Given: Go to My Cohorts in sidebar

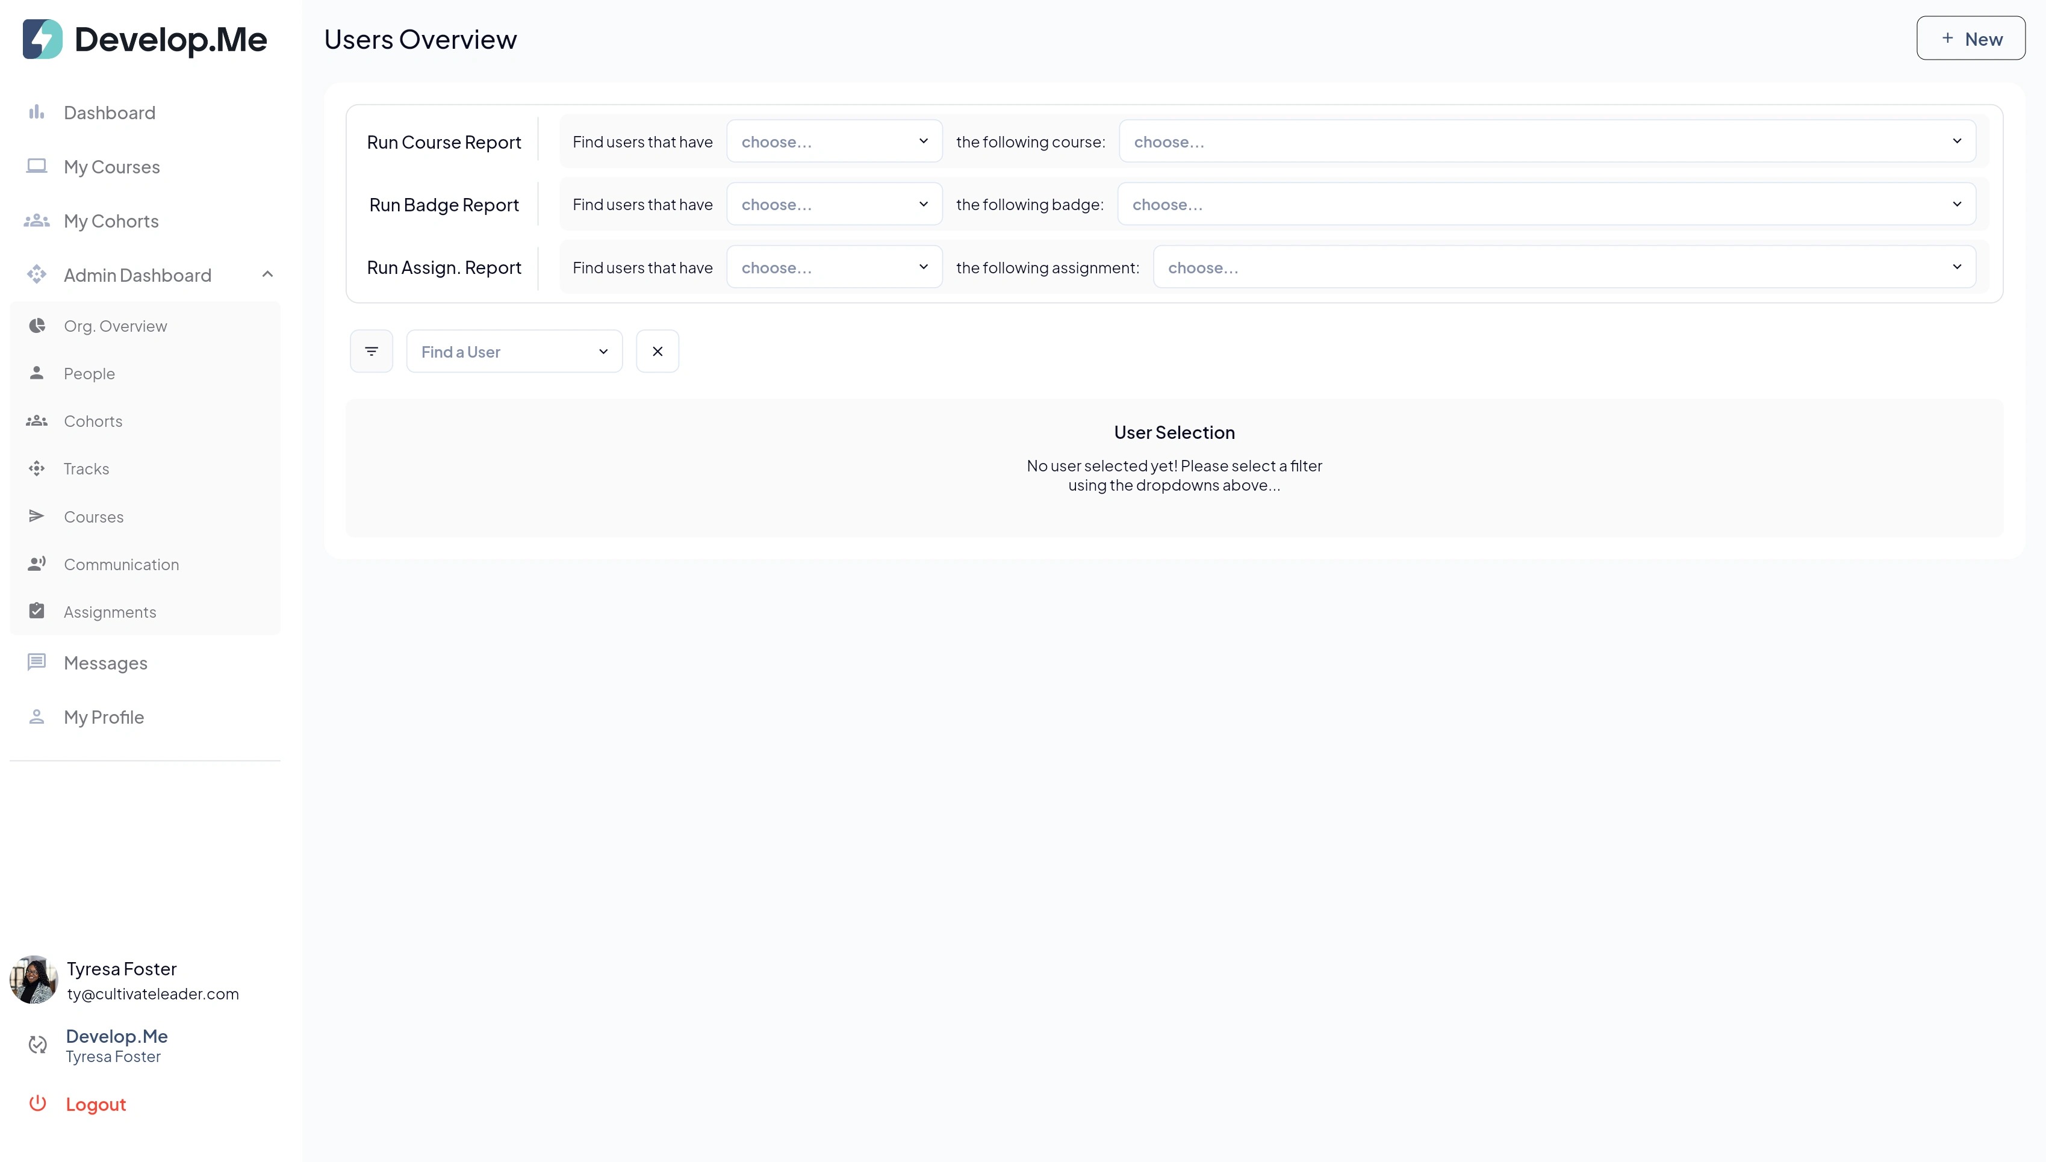Looking at the screenshot, I should tap(111, 221).
